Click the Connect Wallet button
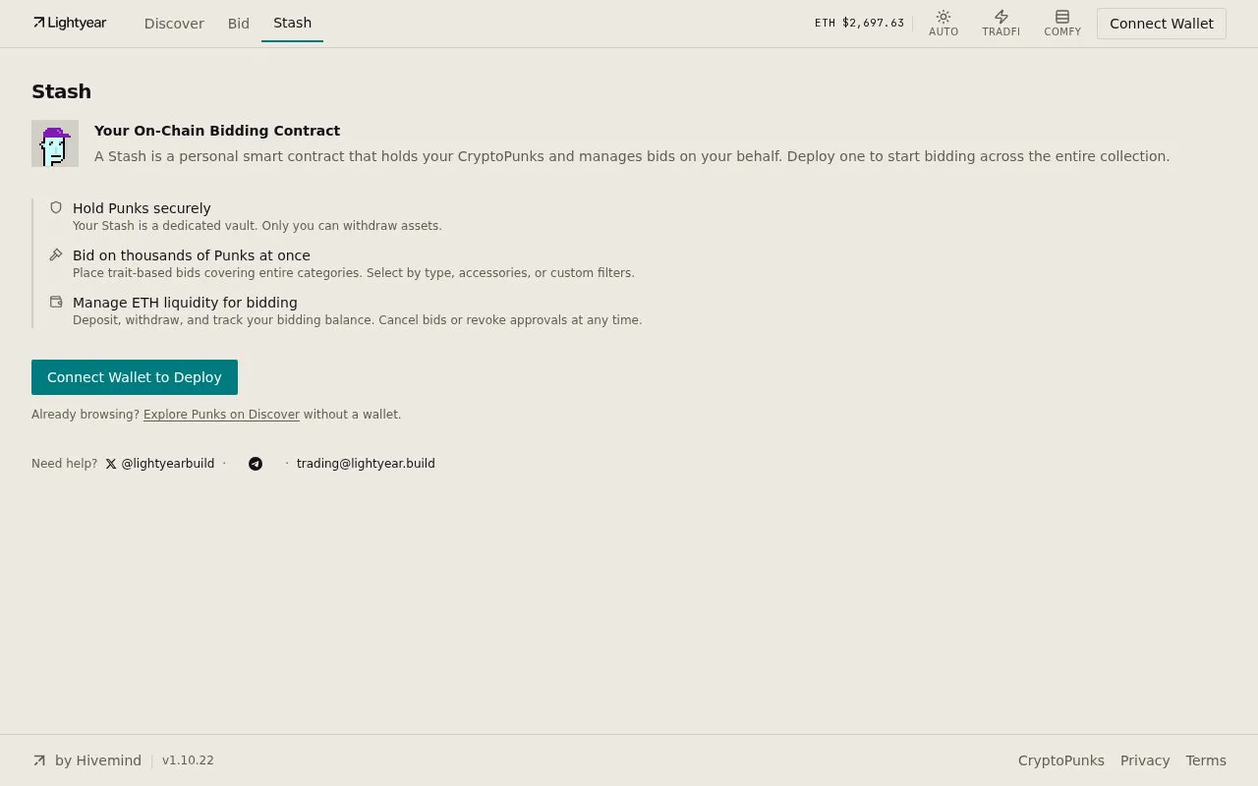The height and width of the screenshot is (786, 1258). click(1162, 24)
